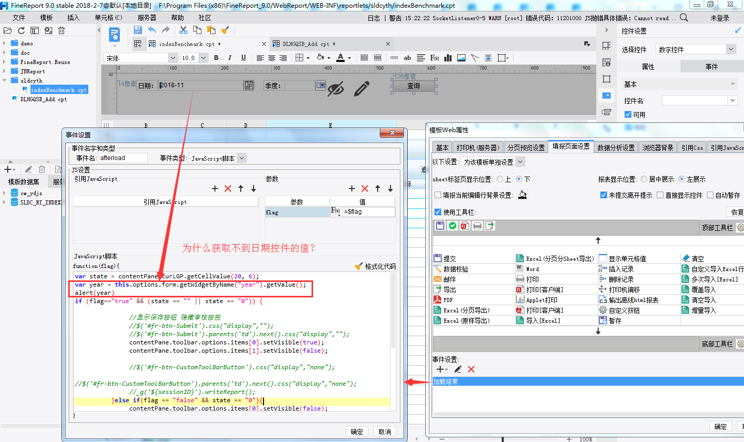
Task: Toggle italic formatting
Action: 230,58
